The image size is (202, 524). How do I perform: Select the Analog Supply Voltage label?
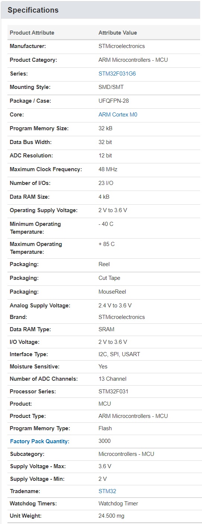tap(40, 306)
